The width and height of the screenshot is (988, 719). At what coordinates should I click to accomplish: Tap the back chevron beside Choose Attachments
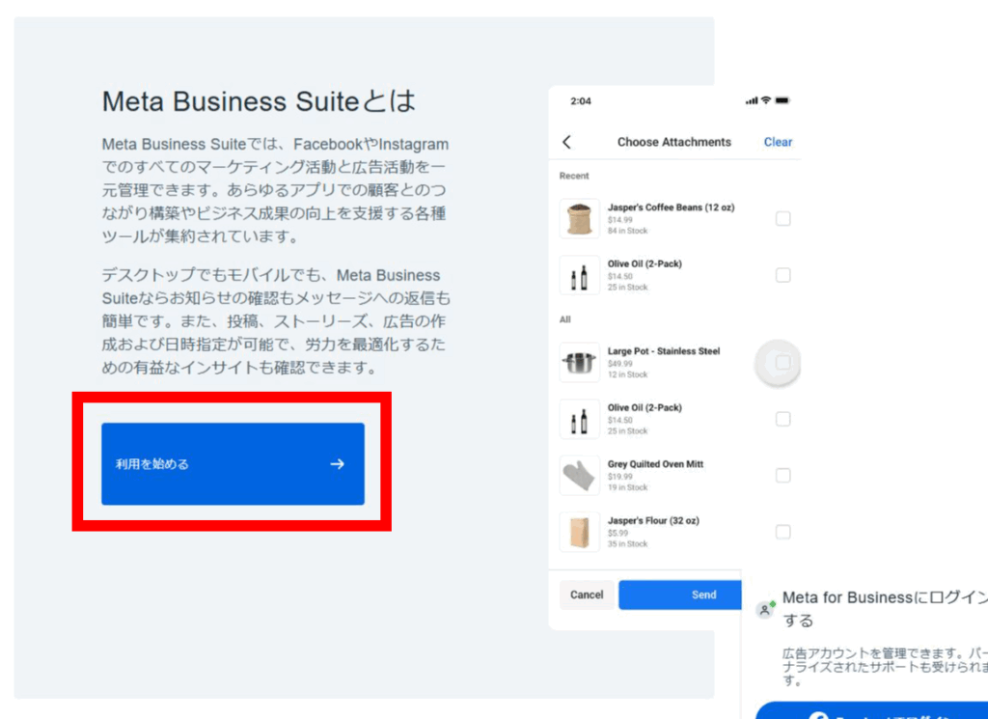566,142
